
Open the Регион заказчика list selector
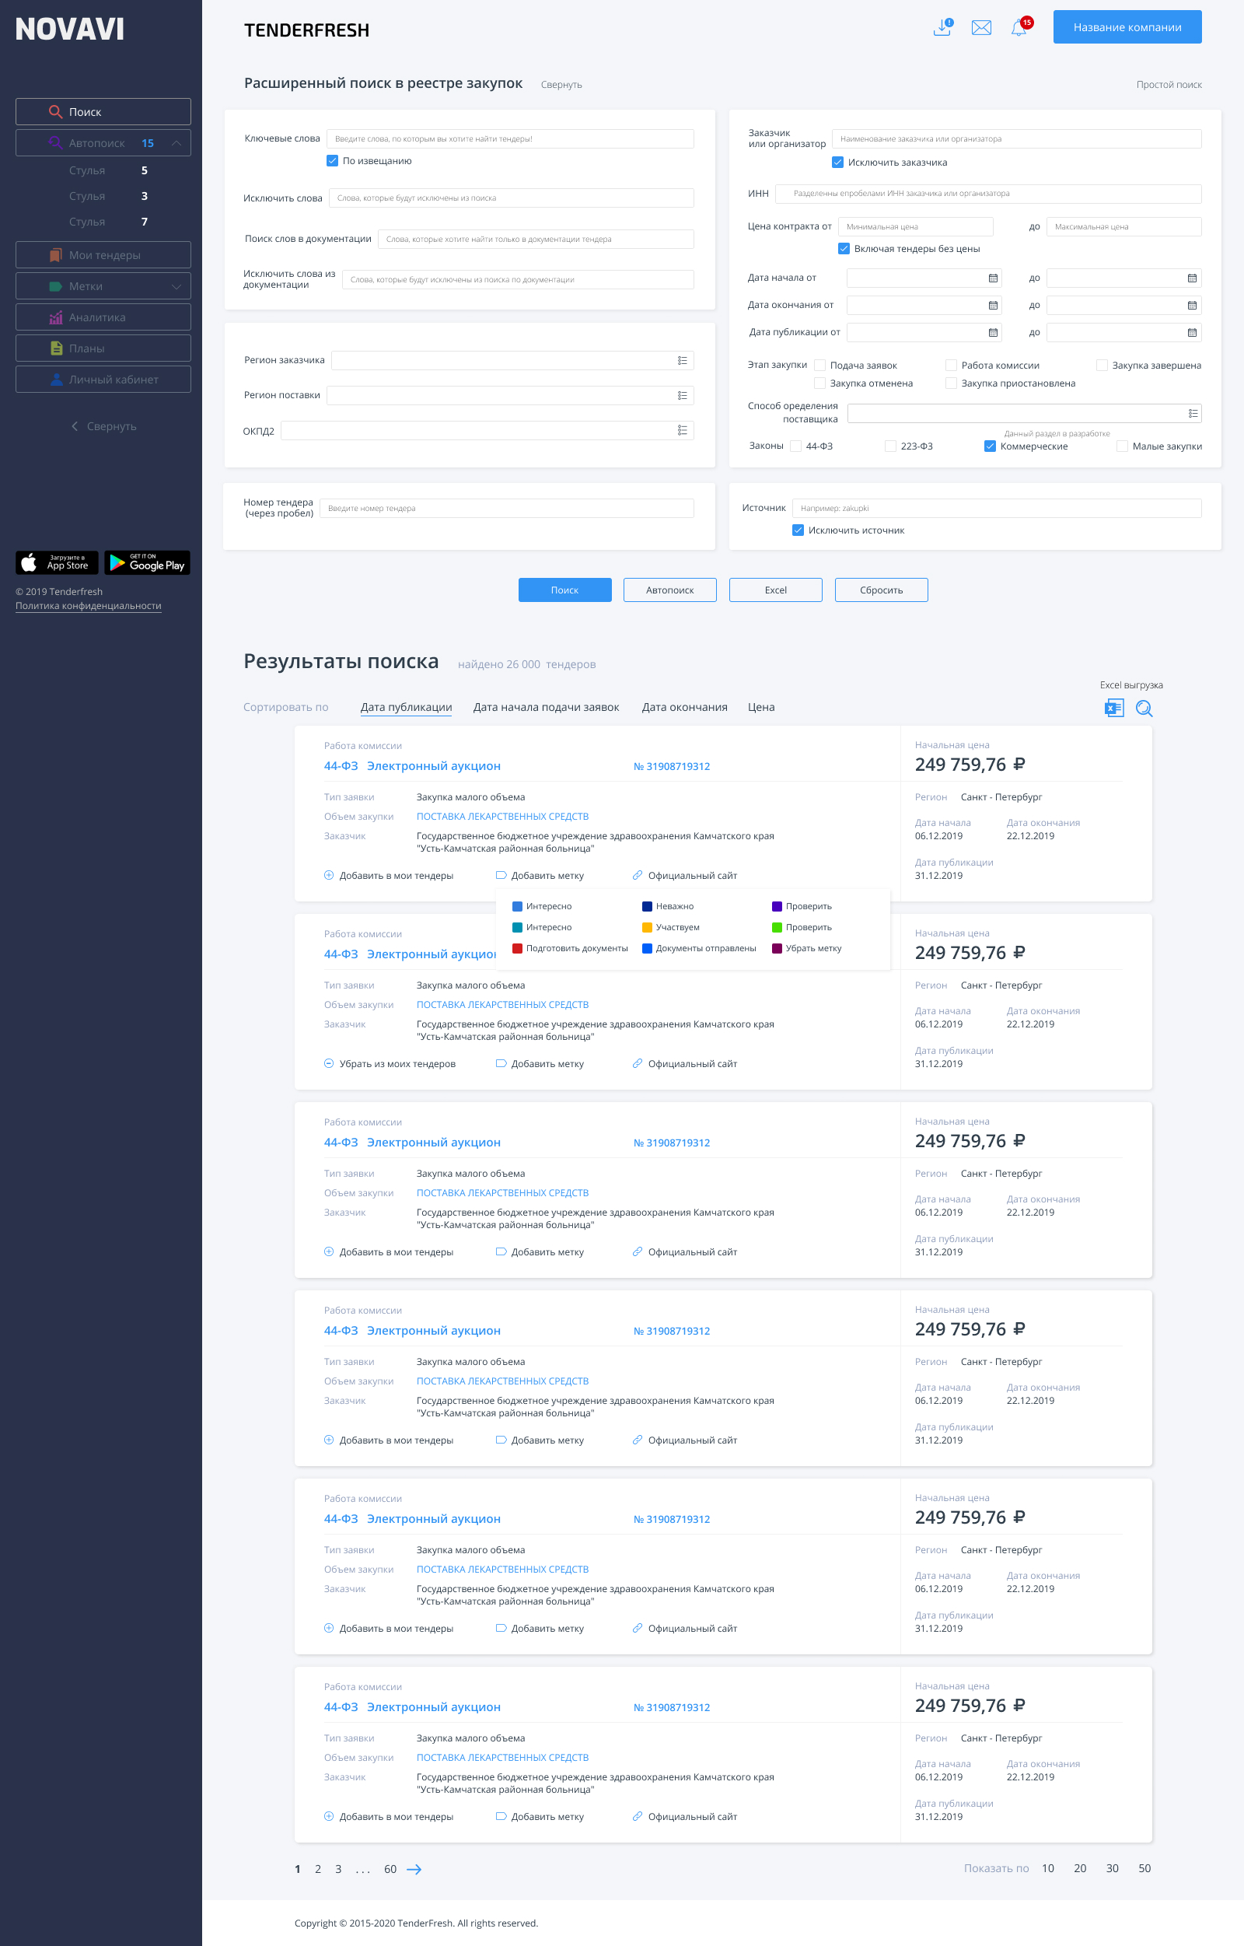click(683, 360)
